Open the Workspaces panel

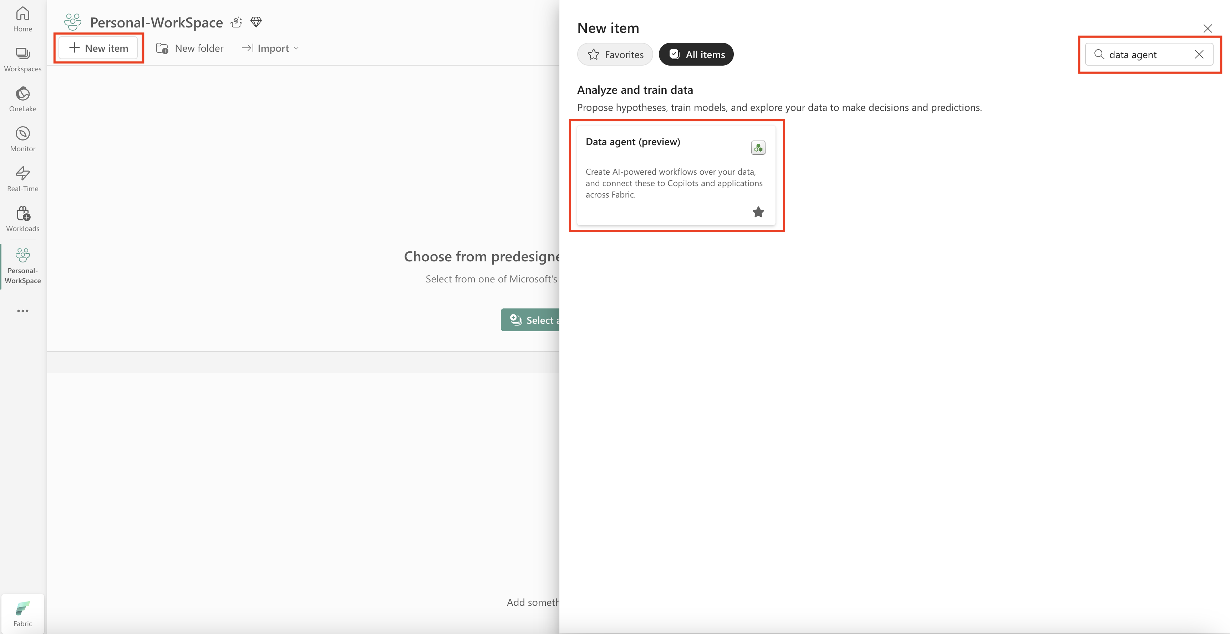click(22, 59)
